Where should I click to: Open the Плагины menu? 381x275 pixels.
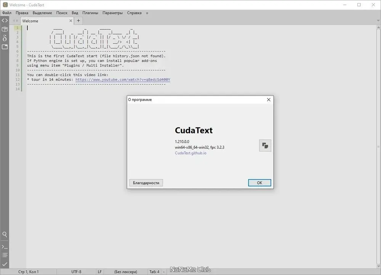click(x=90, y=13)
